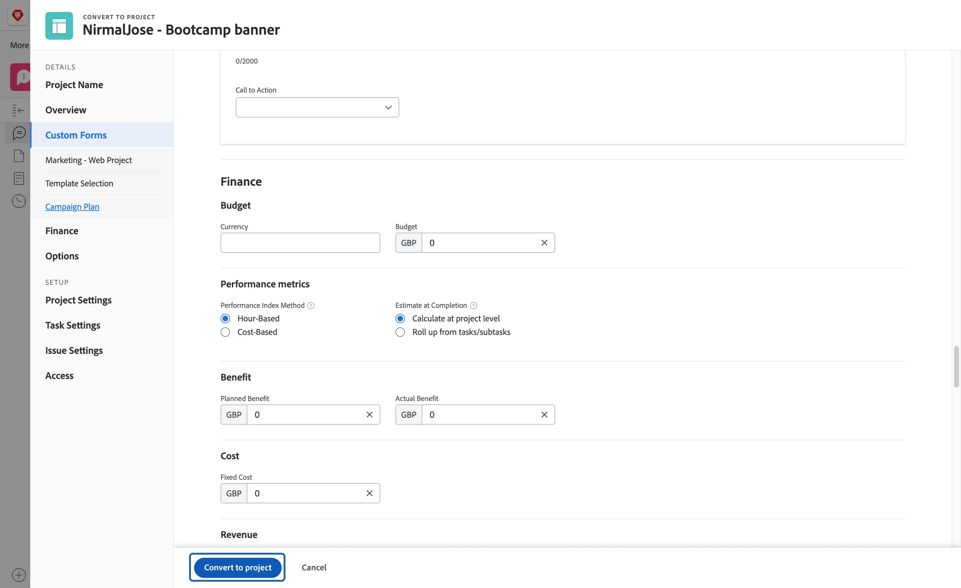Viewport: 961px width, 588px height.
Task: Go to Overview section
Action: click(x=66, y=110)
